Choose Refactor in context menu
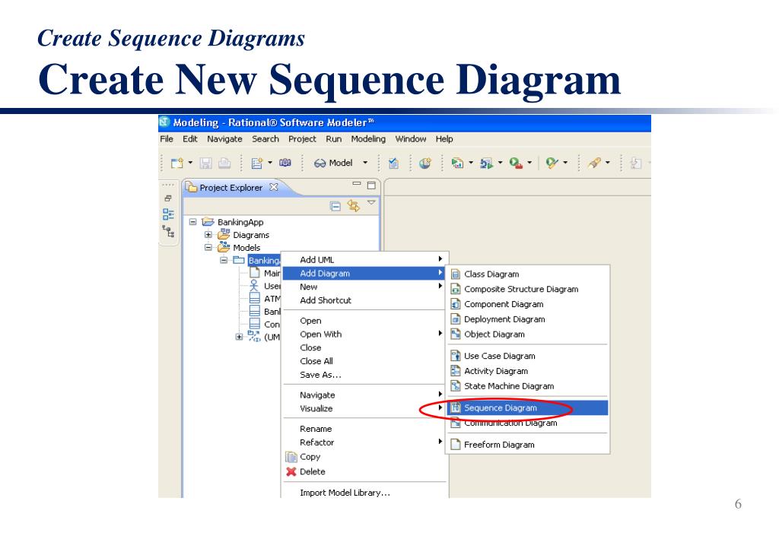 [x=364, y=442]
